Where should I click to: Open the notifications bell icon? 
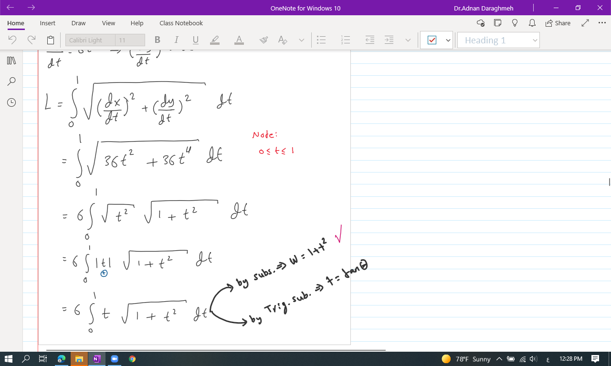pyautogui.click(x=532, y=23)
